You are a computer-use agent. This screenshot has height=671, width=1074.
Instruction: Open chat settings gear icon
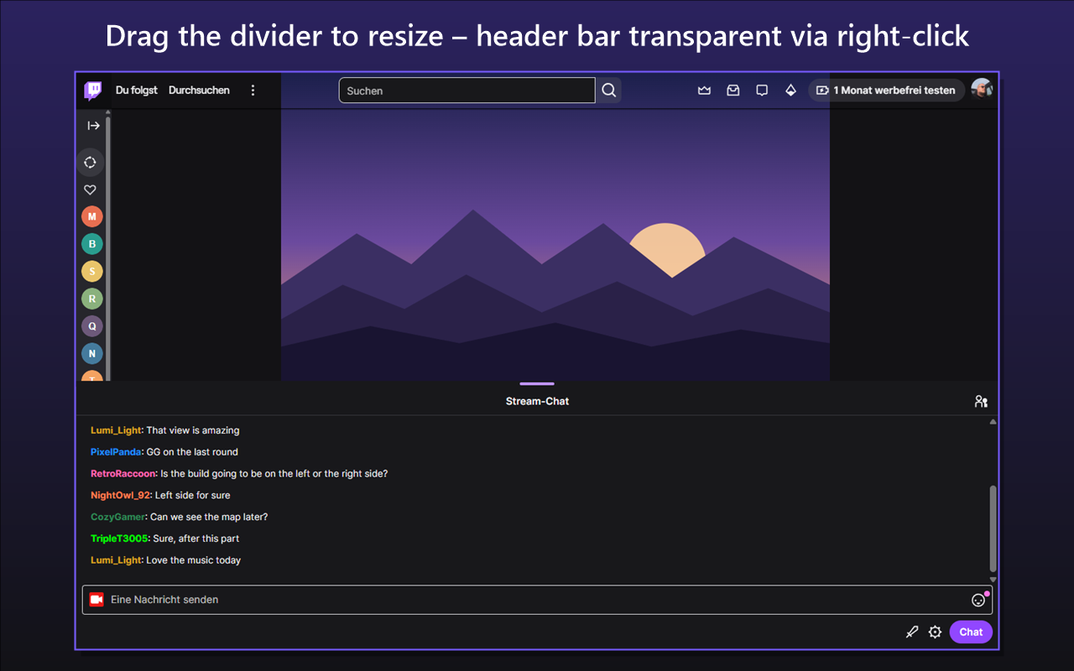coord(935,632)
